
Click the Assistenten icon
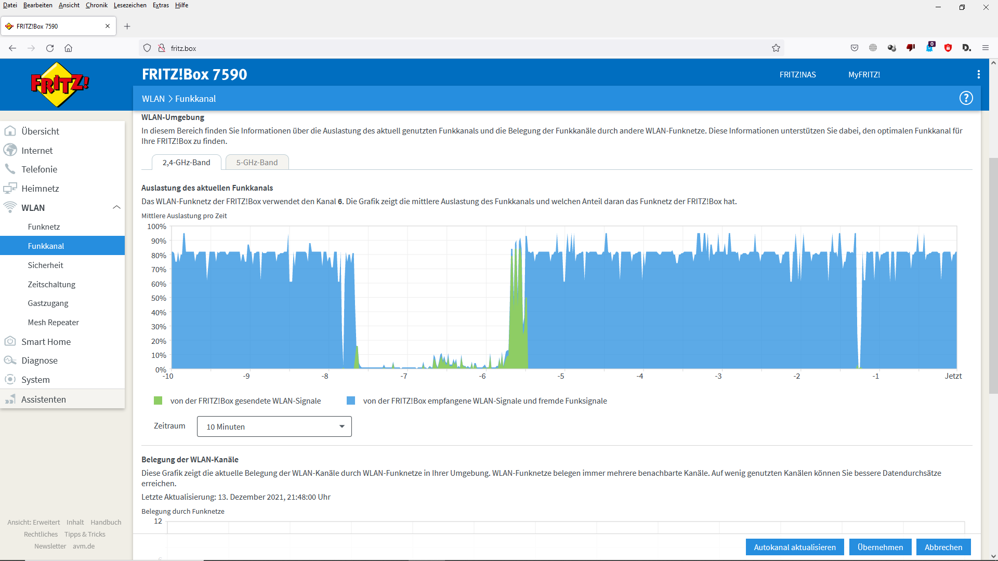(x=10, y=399)
